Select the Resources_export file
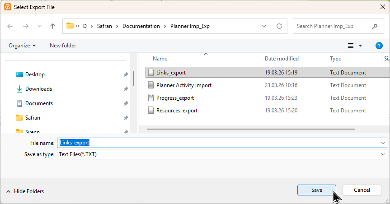 coord(177,111)
